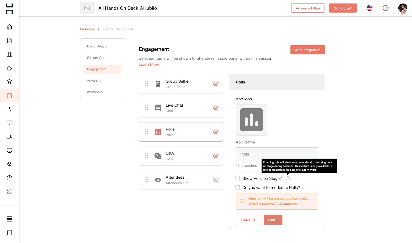
Task: Open the briefcase icon in sidebar
Action: tap(10, 54)
